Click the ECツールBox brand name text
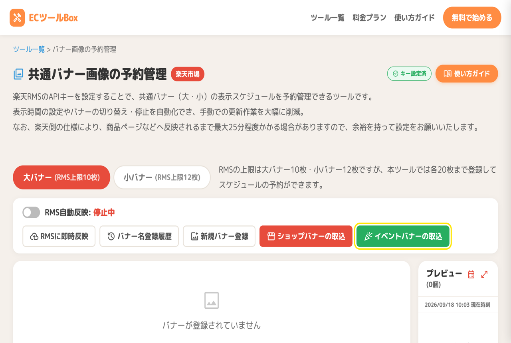This screenshot has width=511, height=343. 53,18
